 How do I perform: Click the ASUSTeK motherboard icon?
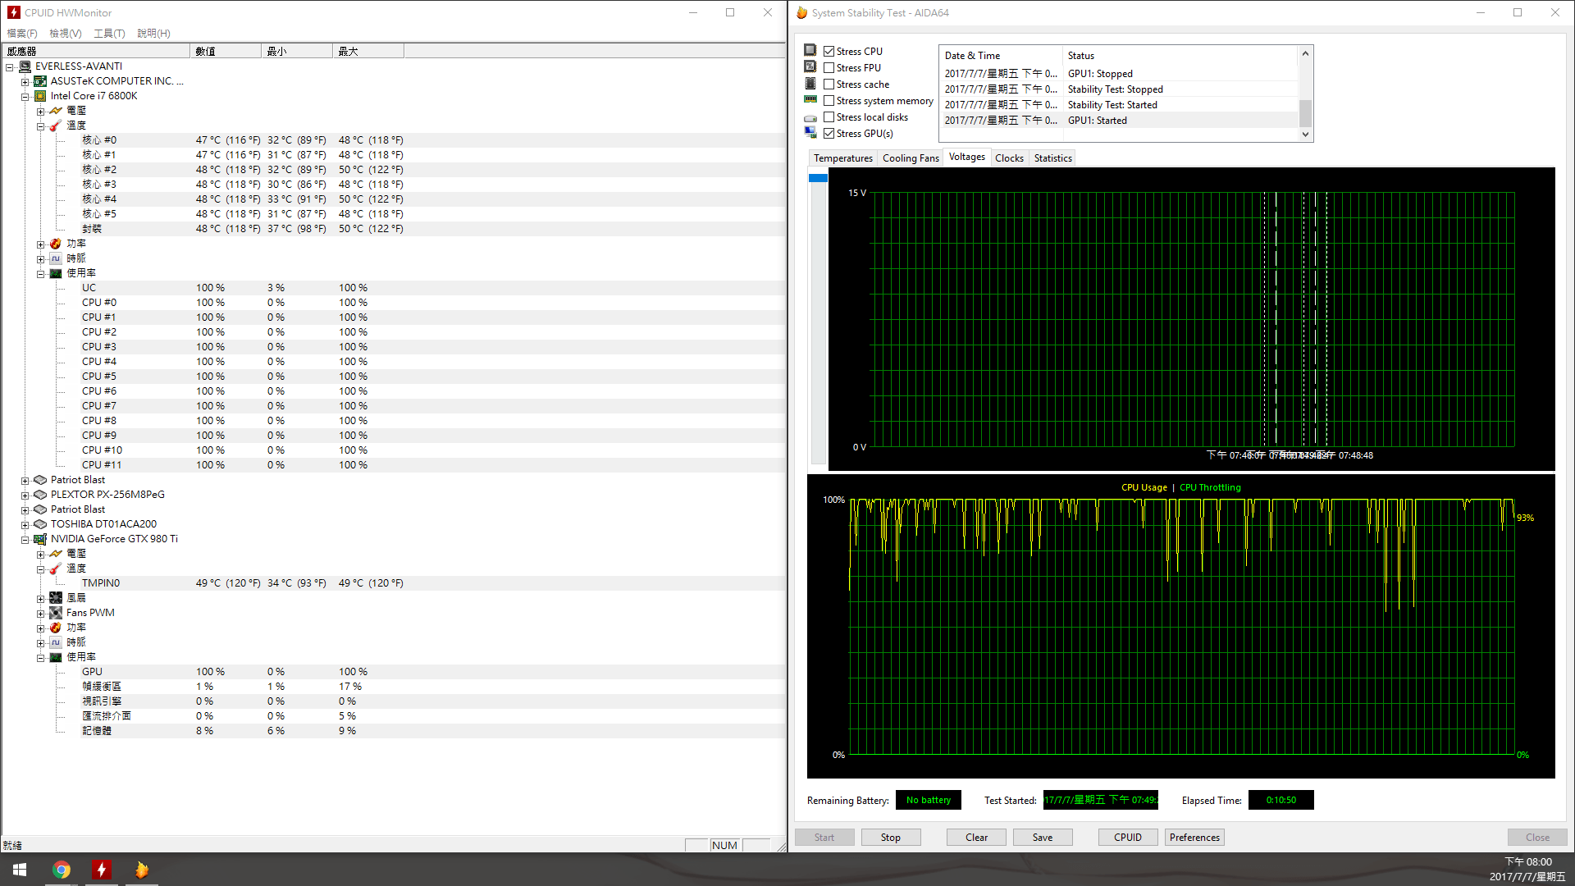tap(40, 81)
